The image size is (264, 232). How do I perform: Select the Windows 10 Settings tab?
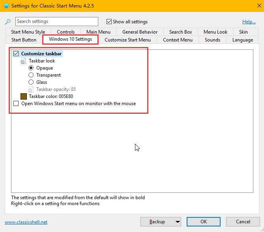point(70,39)
